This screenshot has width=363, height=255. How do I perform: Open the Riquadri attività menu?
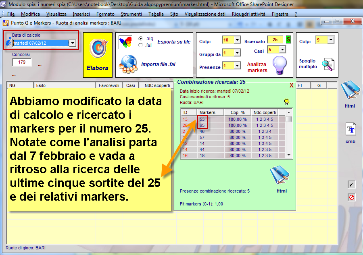coord(248,14)
